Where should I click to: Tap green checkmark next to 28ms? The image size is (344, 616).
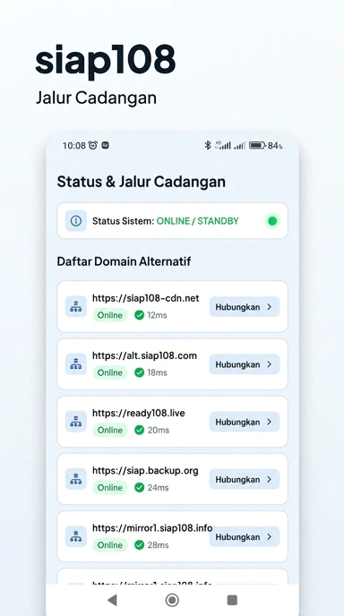coord(139,545)
